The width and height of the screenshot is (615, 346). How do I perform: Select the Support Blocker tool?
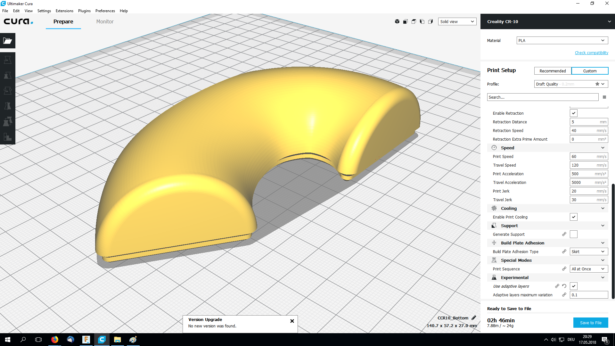pyautogui.click(x=8, y=137)
